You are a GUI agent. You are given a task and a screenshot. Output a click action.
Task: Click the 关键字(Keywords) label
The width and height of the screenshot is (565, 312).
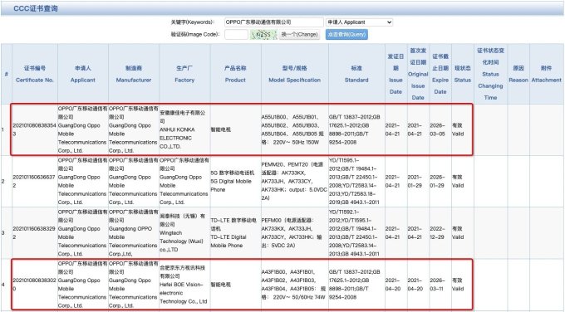(x=193, y=22)
